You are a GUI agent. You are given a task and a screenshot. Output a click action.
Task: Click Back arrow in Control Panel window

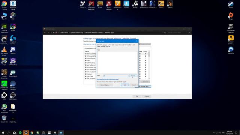click(45, 33)
